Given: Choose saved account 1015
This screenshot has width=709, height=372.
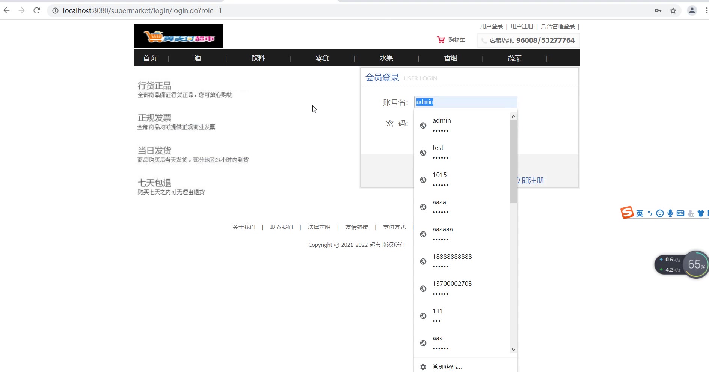Looking at the screenshot, I should pyautogui.click(x=462, y=180).
